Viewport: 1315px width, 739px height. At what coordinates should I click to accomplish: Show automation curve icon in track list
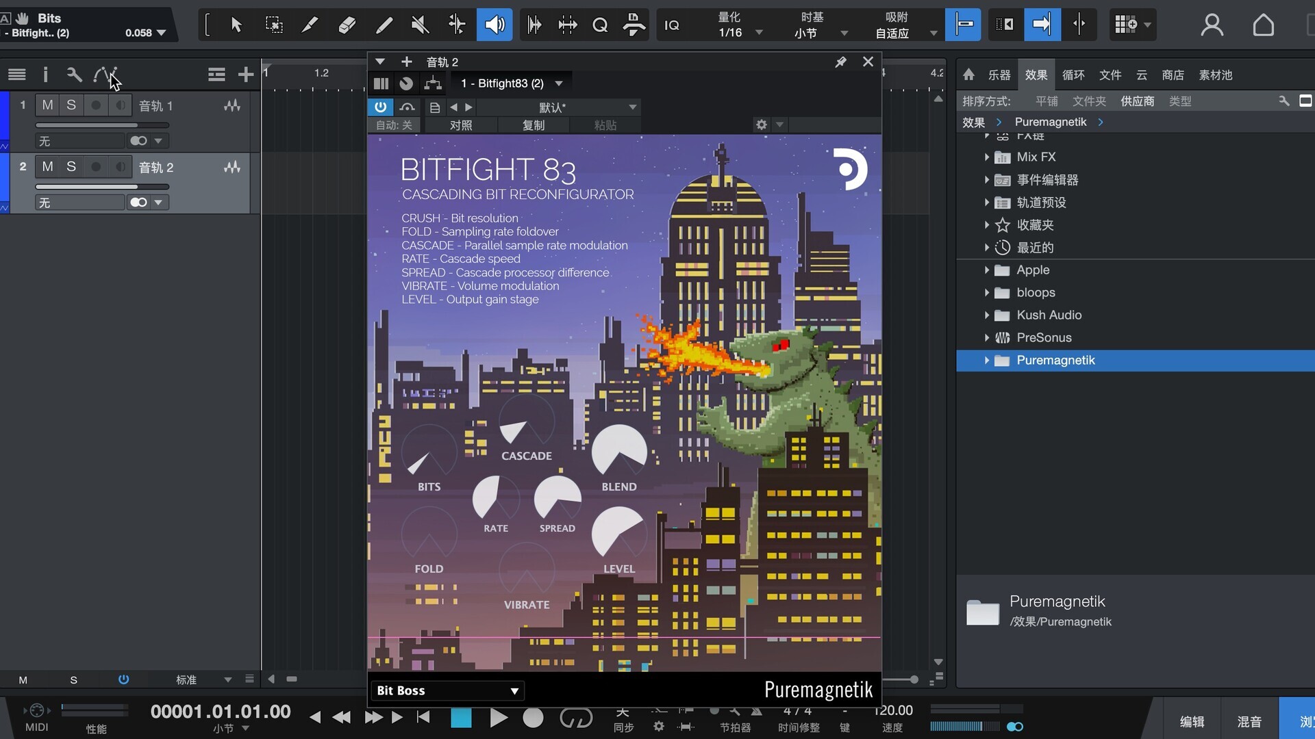pos(104,74)
